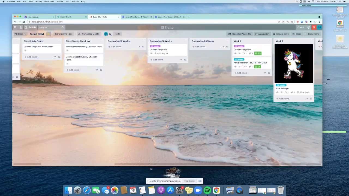Click the Invite button

117,34
